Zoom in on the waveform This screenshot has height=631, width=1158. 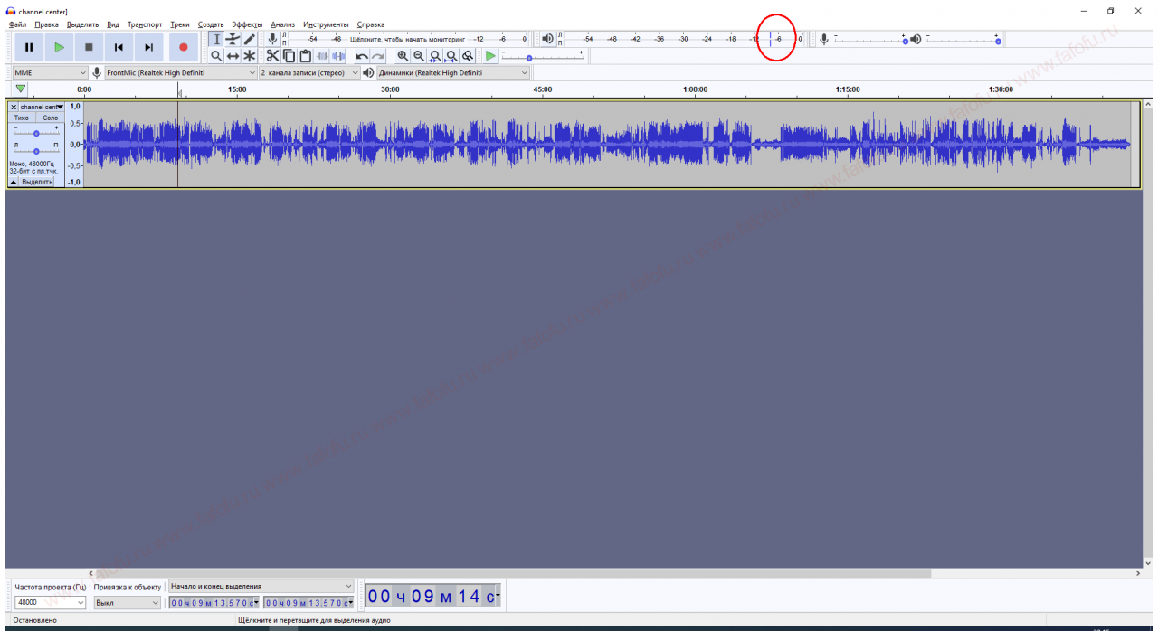click(x=403, y=56)
